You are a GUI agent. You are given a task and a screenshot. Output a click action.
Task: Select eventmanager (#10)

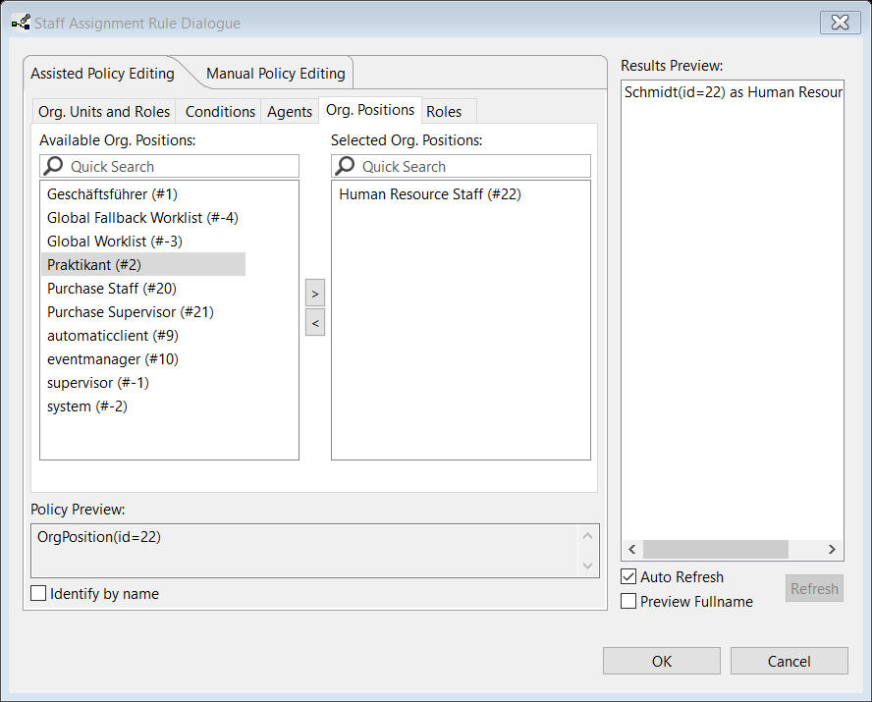[113, 359]
